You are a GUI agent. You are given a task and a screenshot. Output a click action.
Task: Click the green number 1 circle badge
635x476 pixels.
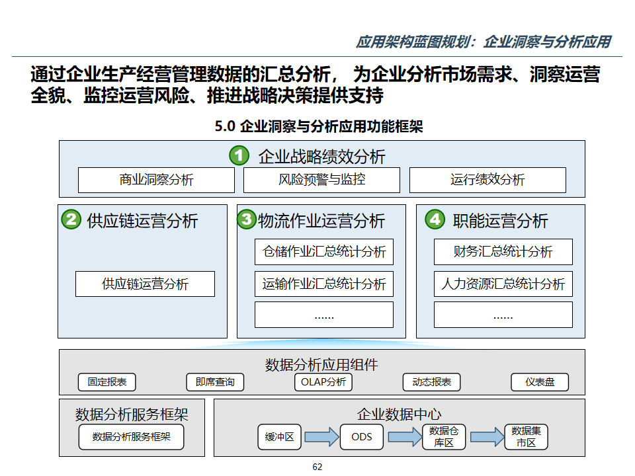[239, 155]
